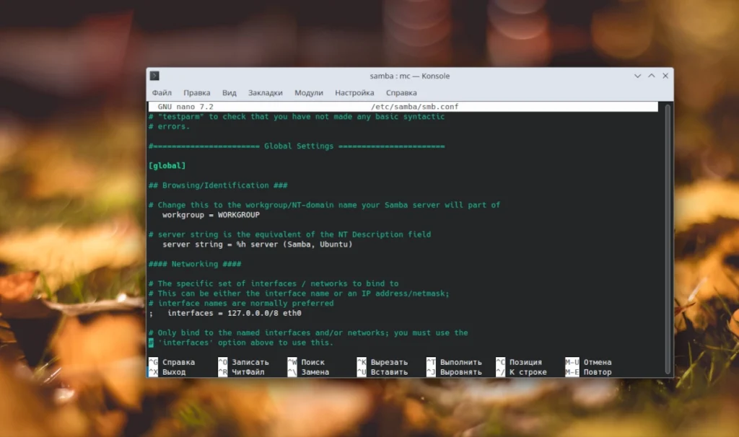Screen dimensions: 739x437
Task: Click the 'GNU nano 7.2' header text
Action: 185,107
